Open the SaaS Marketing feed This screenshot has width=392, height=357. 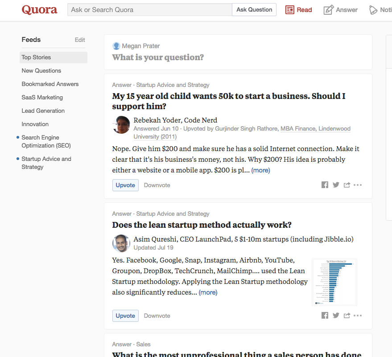[42, 97]
